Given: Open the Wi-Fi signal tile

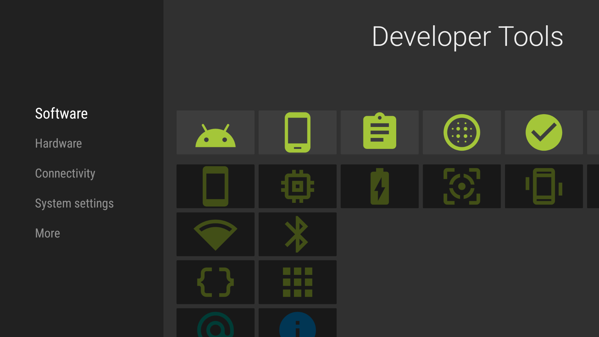Looking at the screenshot, I should [215, 234].
